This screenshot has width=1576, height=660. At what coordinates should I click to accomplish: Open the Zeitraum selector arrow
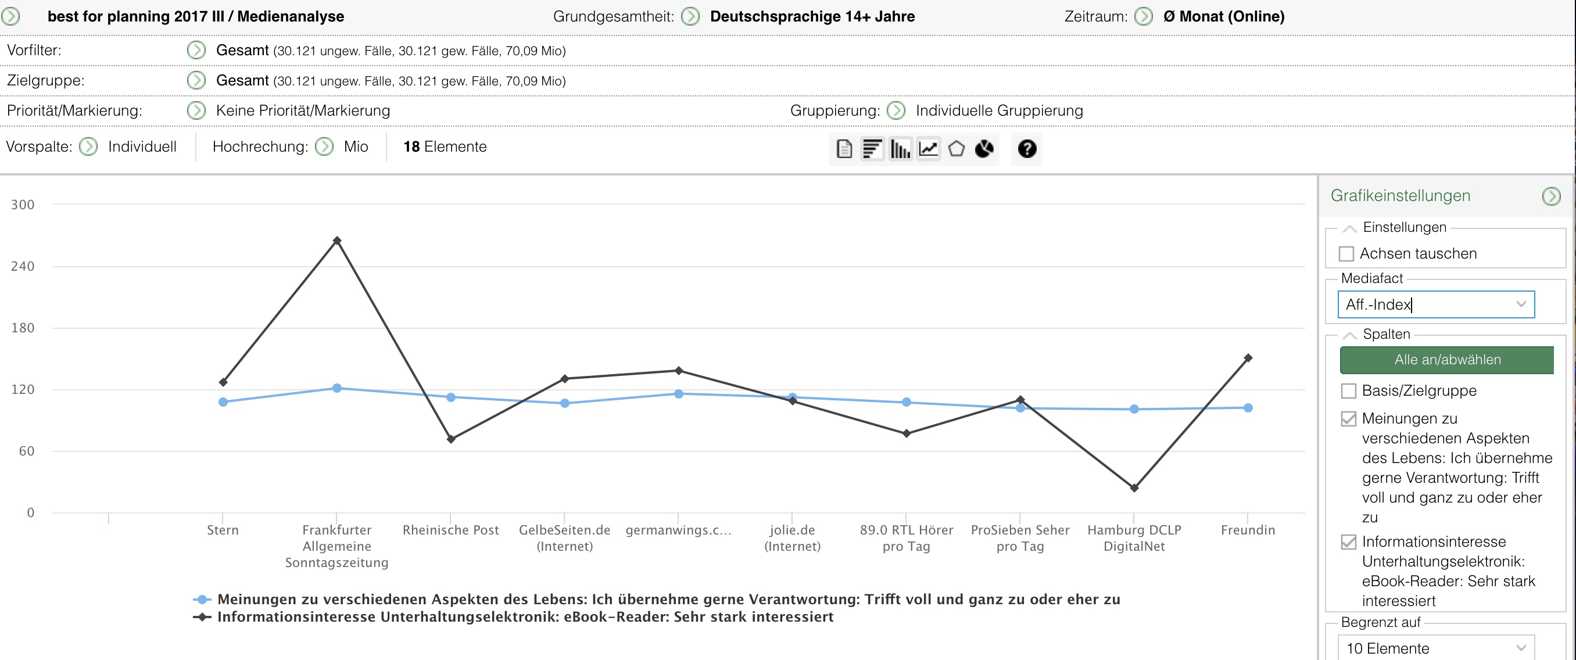[1144, 16]
